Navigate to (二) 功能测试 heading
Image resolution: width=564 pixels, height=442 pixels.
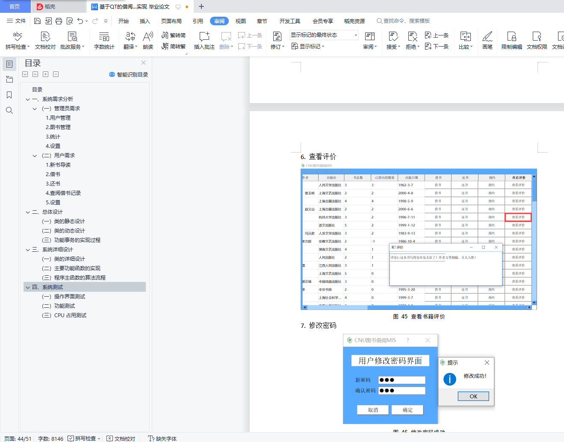tap(59, 306)
